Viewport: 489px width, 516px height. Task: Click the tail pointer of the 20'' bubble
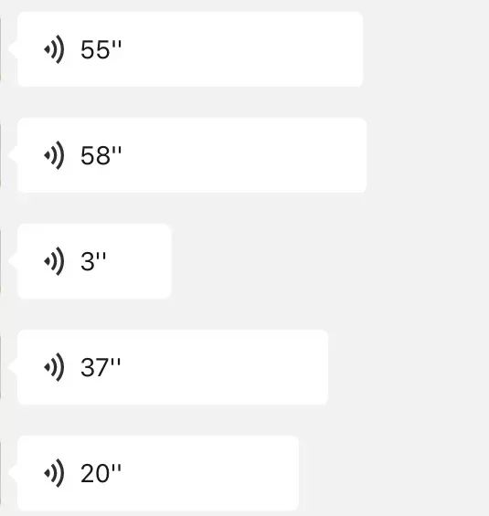(13, 473)
